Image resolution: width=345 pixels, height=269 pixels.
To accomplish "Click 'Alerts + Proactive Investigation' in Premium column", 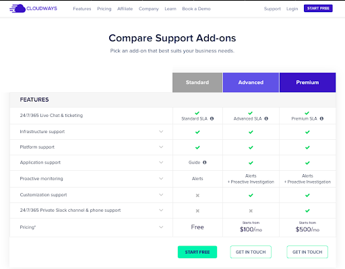I will click(x=307, y=179).
